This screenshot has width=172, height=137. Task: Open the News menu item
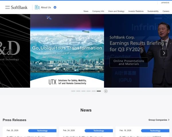[x=86, y=11]
